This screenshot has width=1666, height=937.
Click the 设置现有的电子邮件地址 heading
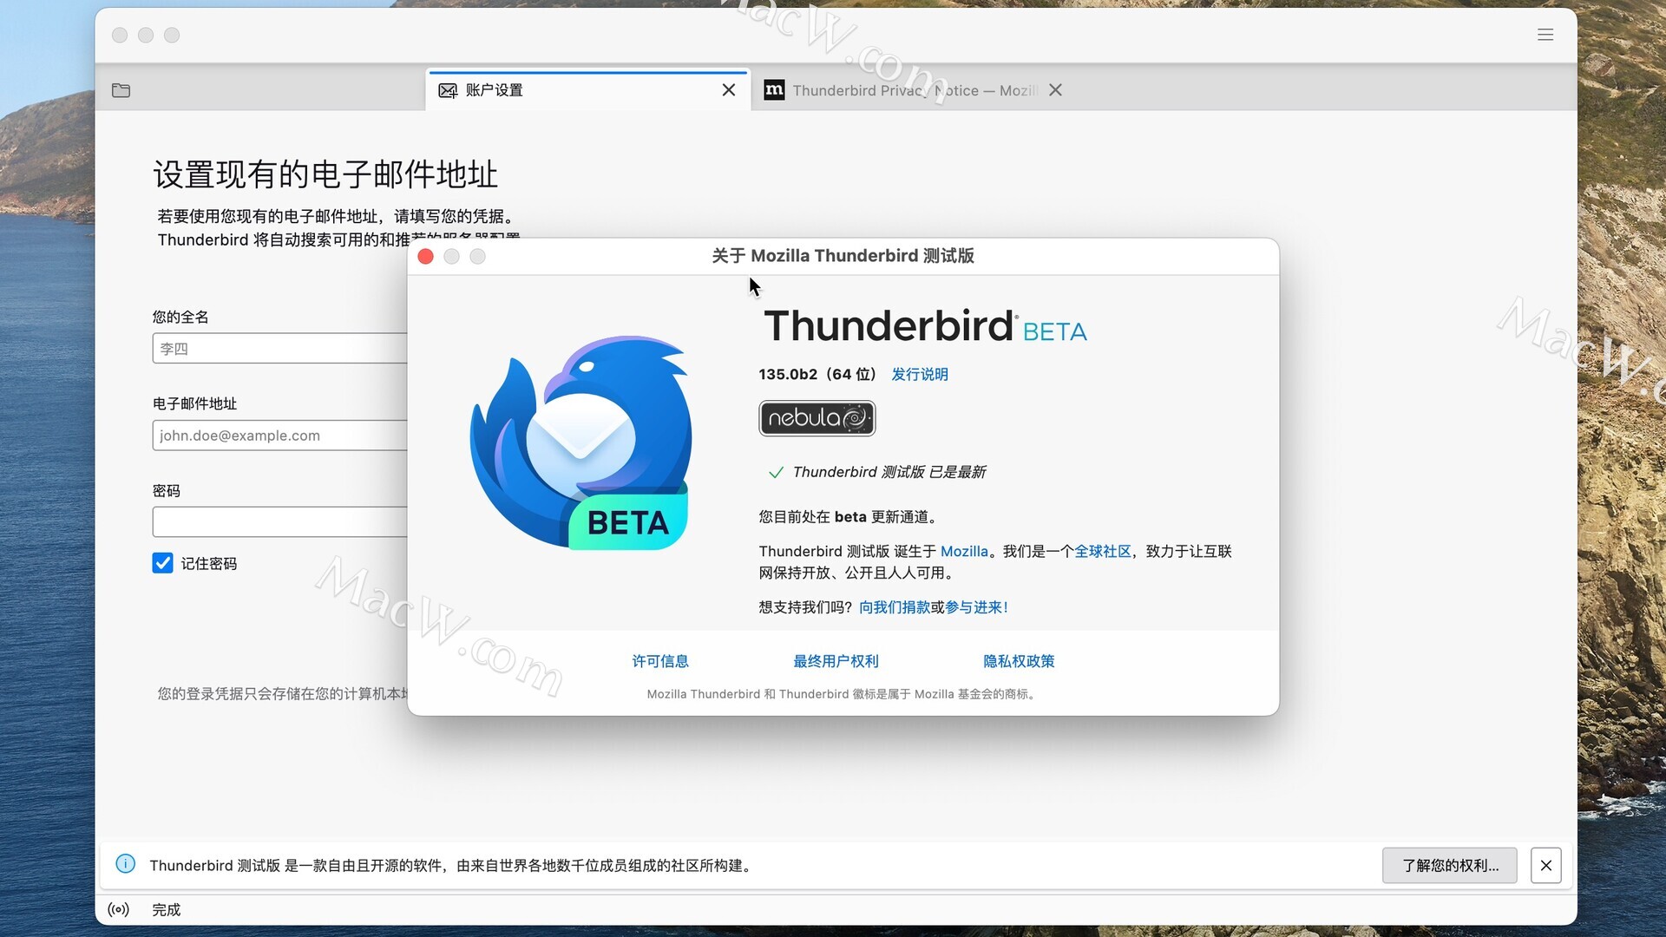click(x=325, y=174)
